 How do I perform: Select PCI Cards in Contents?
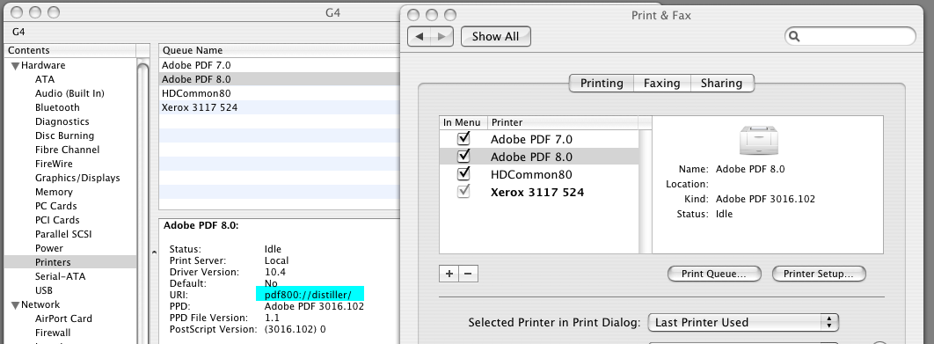point(57,220)
